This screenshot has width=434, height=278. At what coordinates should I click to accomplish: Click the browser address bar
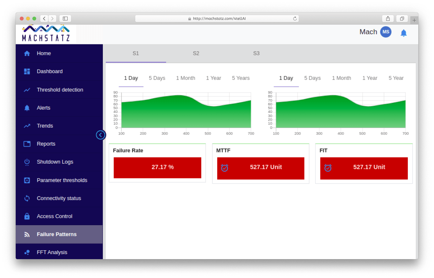[217, 19]
